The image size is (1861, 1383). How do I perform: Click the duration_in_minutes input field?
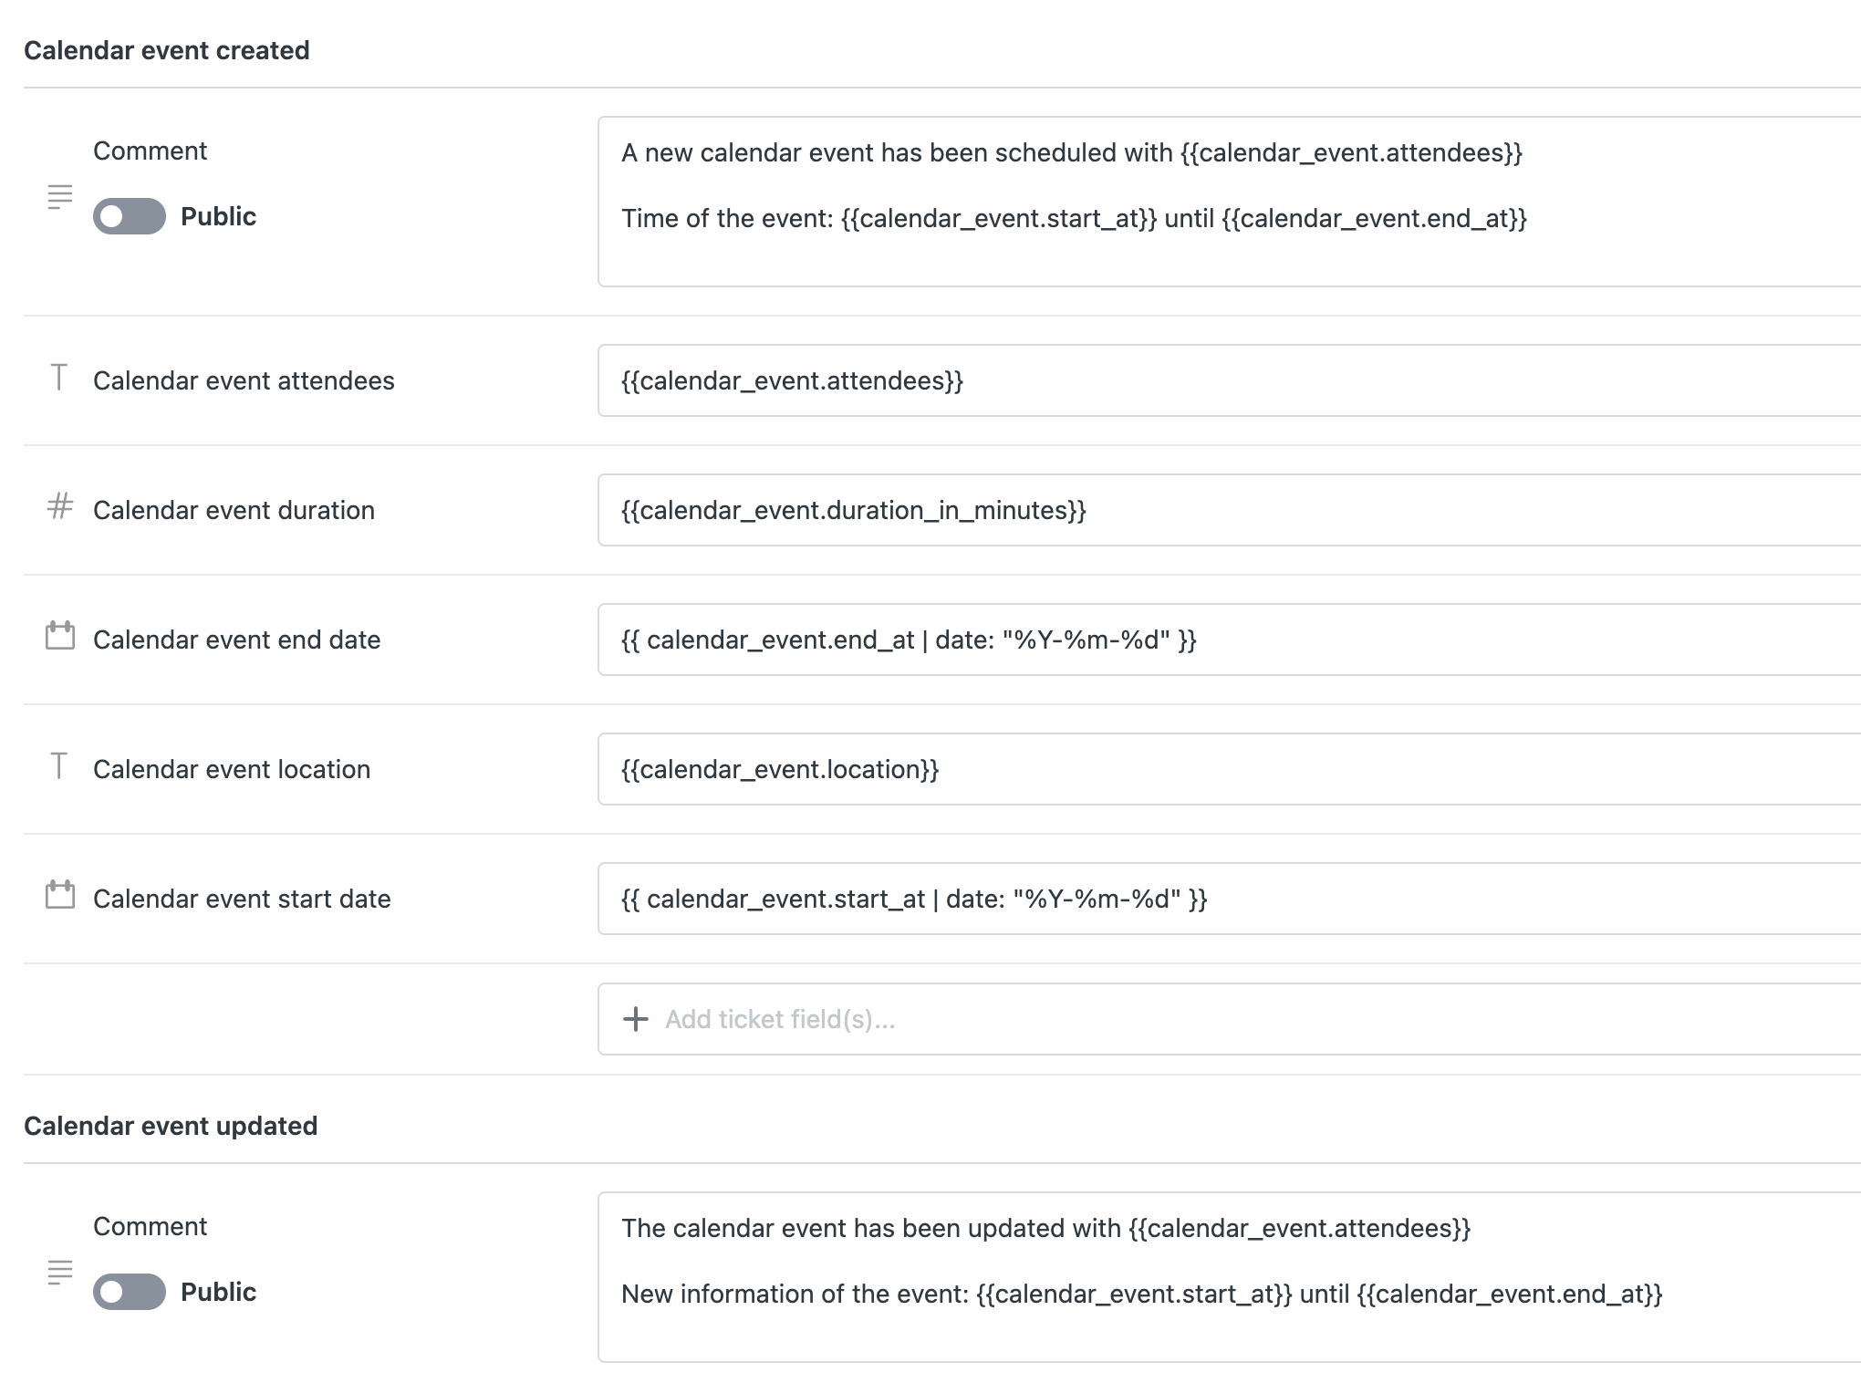click(x=1229, y=510)
